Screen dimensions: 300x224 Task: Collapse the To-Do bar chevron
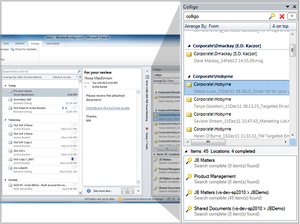pos(147,71)
